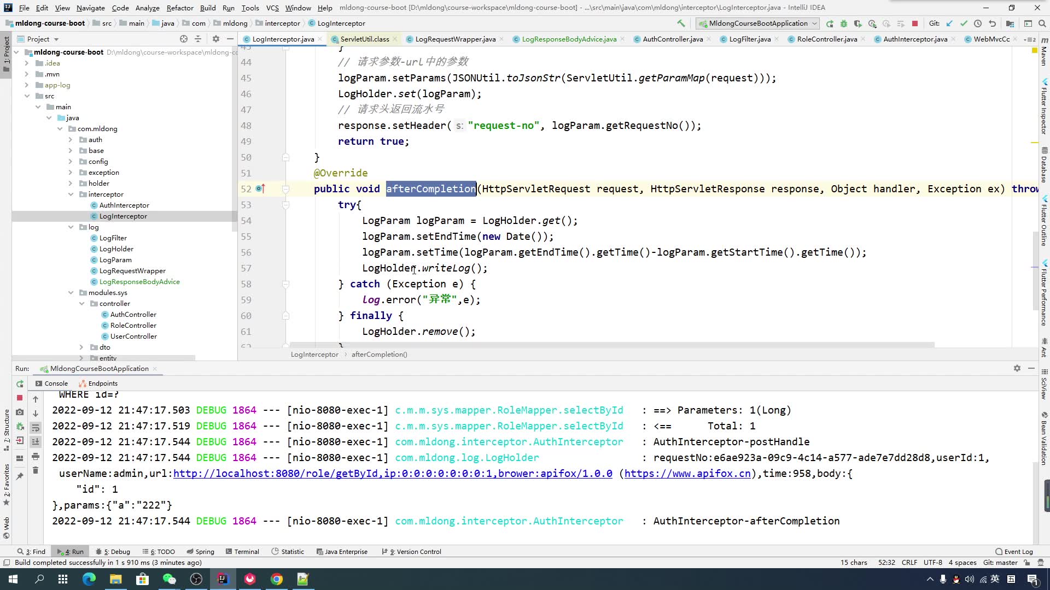Click the Search Everywhere magnifier icon
Image resolution: width=1050 pixels, height=590 pixels.
[1042, 23]
